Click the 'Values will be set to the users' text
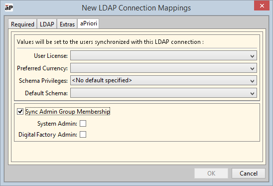The height and width of the screenshot is (186, 273). coord(110,42)
